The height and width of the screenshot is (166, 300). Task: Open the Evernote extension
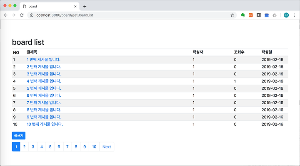click(243, 15)
